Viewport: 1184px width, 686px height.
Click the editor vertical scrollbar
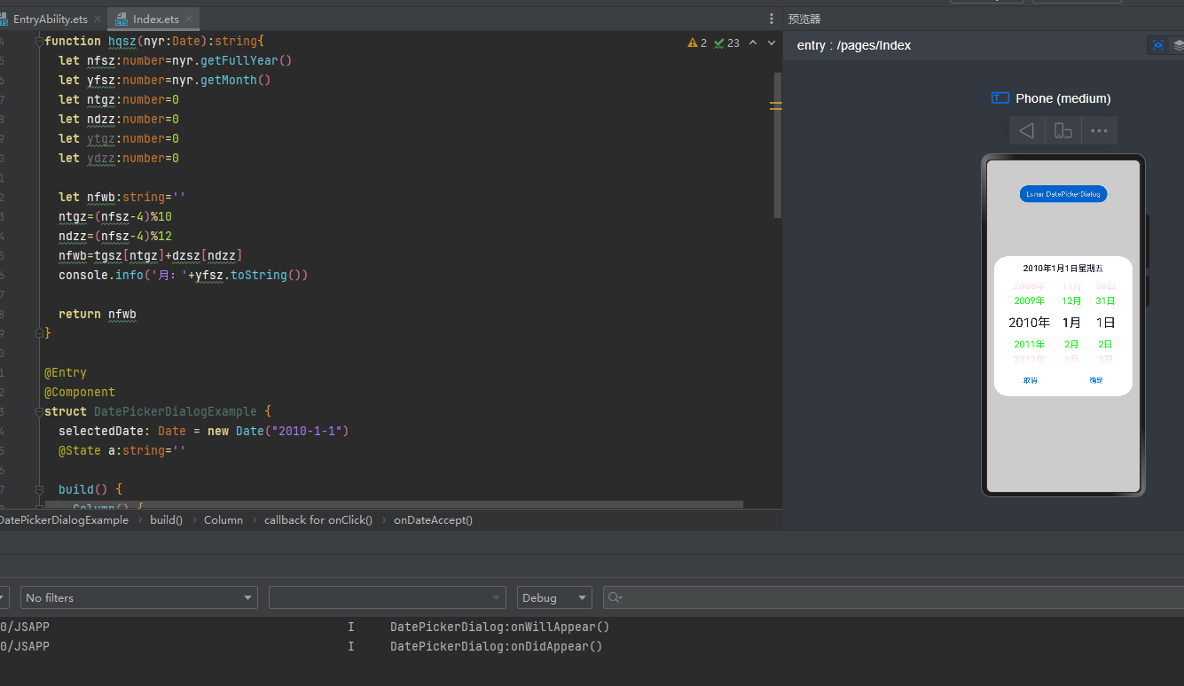click(x=778, y=144)
